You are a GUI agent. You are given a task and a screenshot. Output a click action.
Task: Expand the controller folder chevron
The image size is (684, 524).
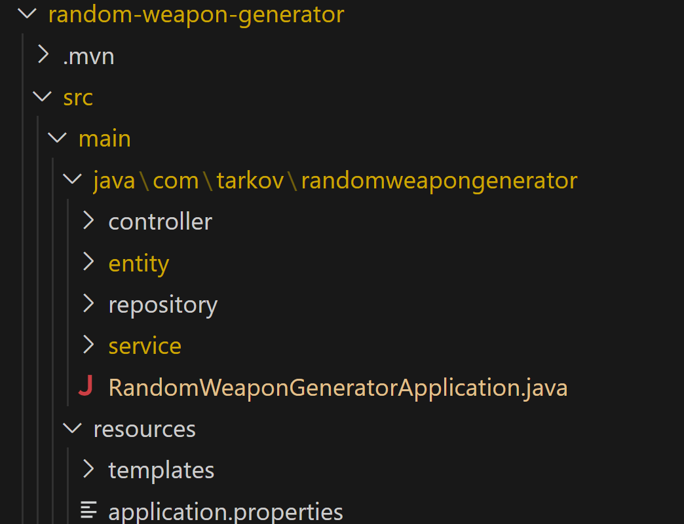click(x=88, y=221)
